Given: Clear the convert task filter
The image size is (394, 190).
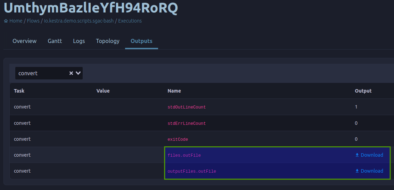Looking at the screenshot, I should click(71, 73).
